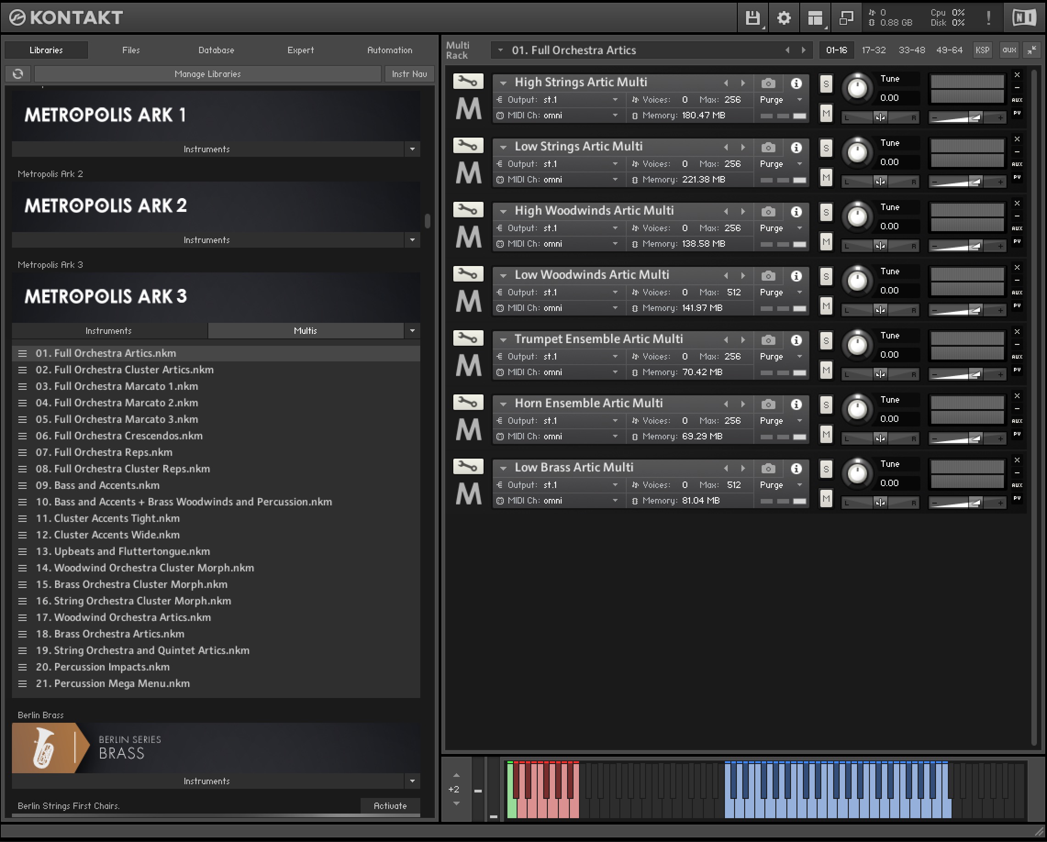Open Metropolis Ark 2 library options arrow

pyautogui.click(x=412, y=240)
